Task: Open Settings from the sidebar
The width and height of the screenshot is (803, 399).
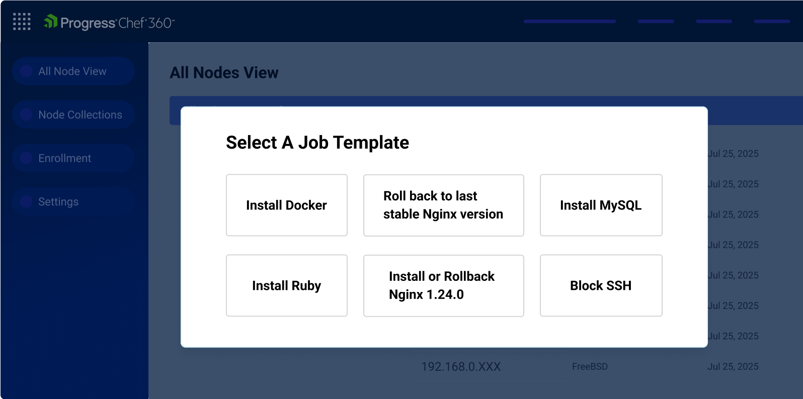Action: [x=58, y=202]
